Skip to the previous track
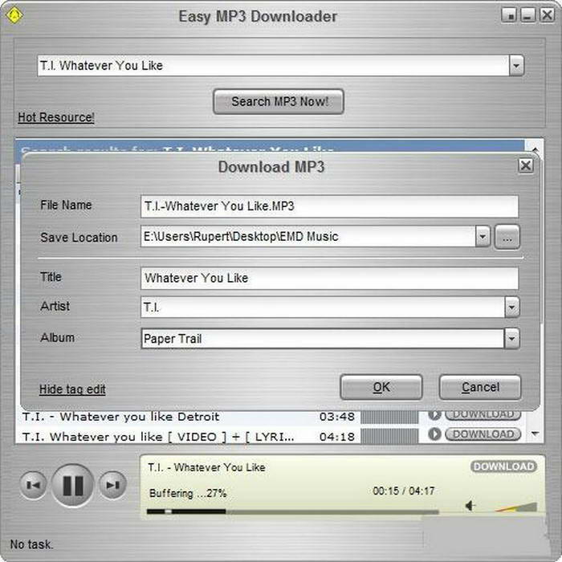562x562 pixels. [33, 485]
